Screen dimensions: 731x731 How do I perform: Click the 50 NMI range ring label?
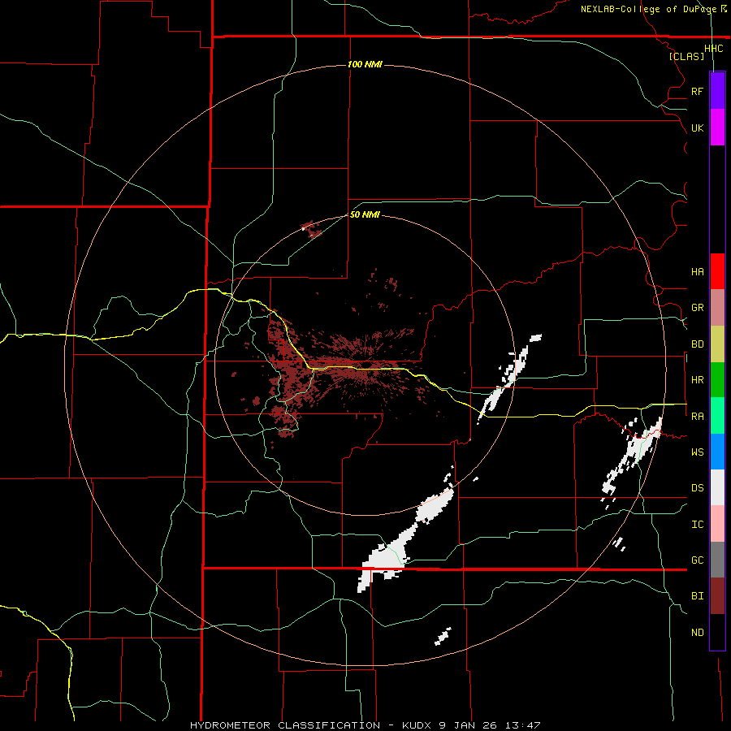click(x=365, y=214)
